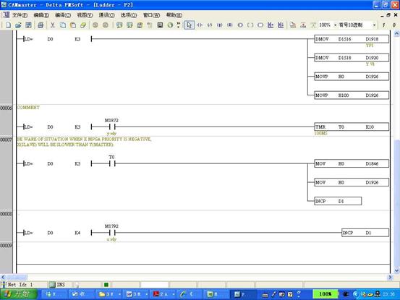Click the New file toolbar icon

point(8,25)
